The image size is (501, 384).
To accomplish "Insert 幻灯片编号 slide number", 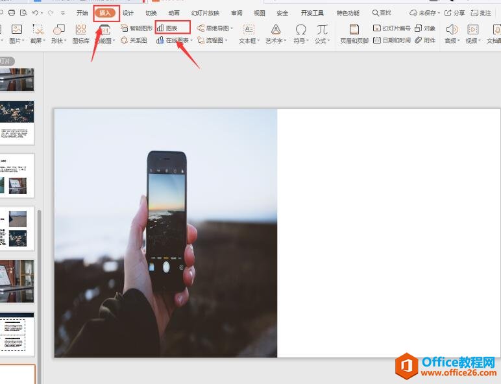I will 392,28.
